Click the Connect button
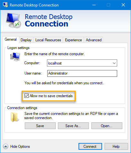The width and height of the screenshot is (131, 153). [x=90, y=147]
